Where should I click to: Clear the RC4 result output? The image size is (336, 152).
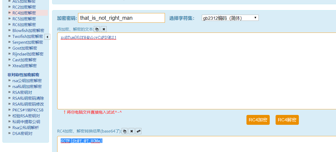(132, 131)
